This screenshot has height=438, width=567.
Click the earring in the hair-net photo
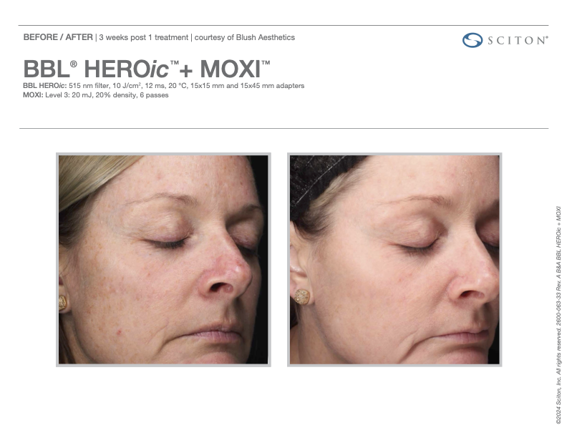(301, 297)
